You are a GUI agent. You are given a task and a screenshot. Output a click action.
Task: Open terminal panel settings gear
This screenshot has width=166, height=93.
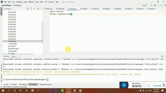pos(162,56)
